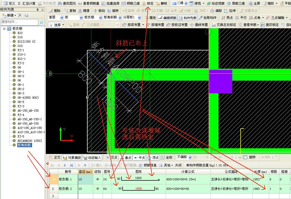The image size is (291, 199).
Task: Click the 编辑钢筋 edit rebar button
Action: [x=167, y=18]
